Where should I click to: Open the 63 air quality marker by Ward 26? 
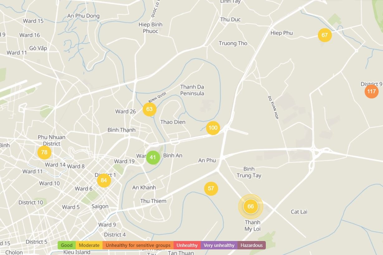[x=149, y=109]
